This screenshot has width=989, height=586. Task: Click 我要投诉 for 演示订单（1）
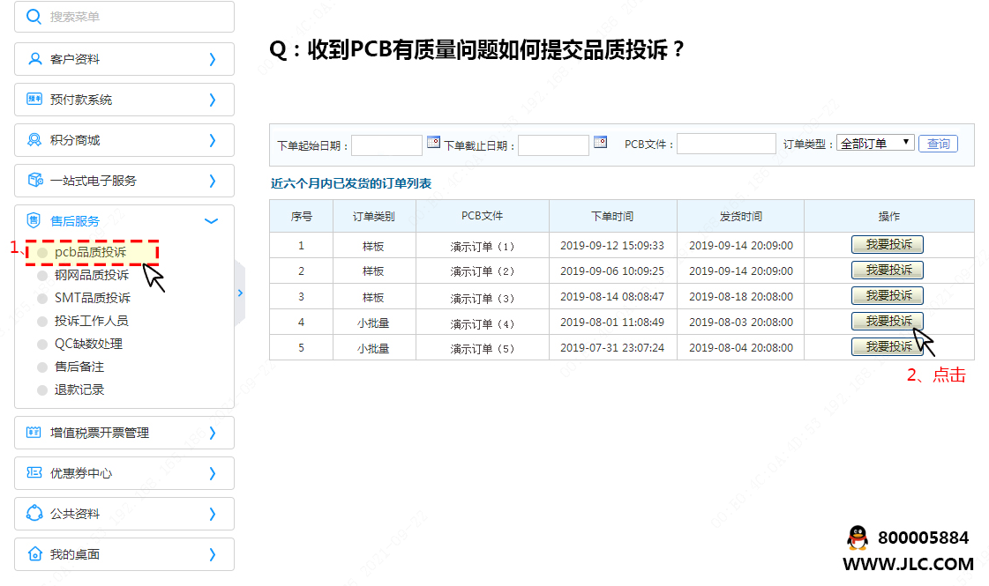coord(888,245)
